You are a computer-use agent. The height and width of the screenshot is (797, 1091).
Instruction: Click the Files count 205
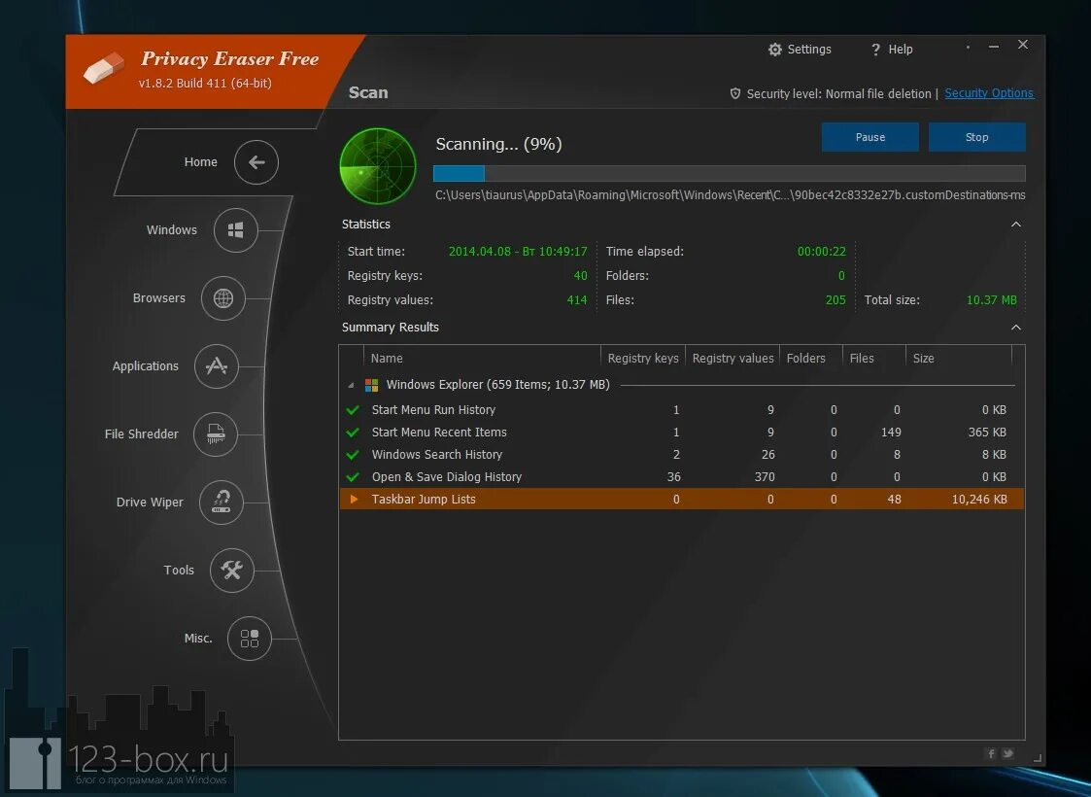tap(835, 300)
